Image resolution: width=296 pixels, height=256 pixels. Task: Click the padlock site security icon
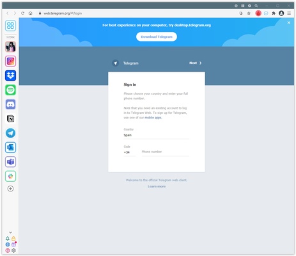(x=40, y=13)
